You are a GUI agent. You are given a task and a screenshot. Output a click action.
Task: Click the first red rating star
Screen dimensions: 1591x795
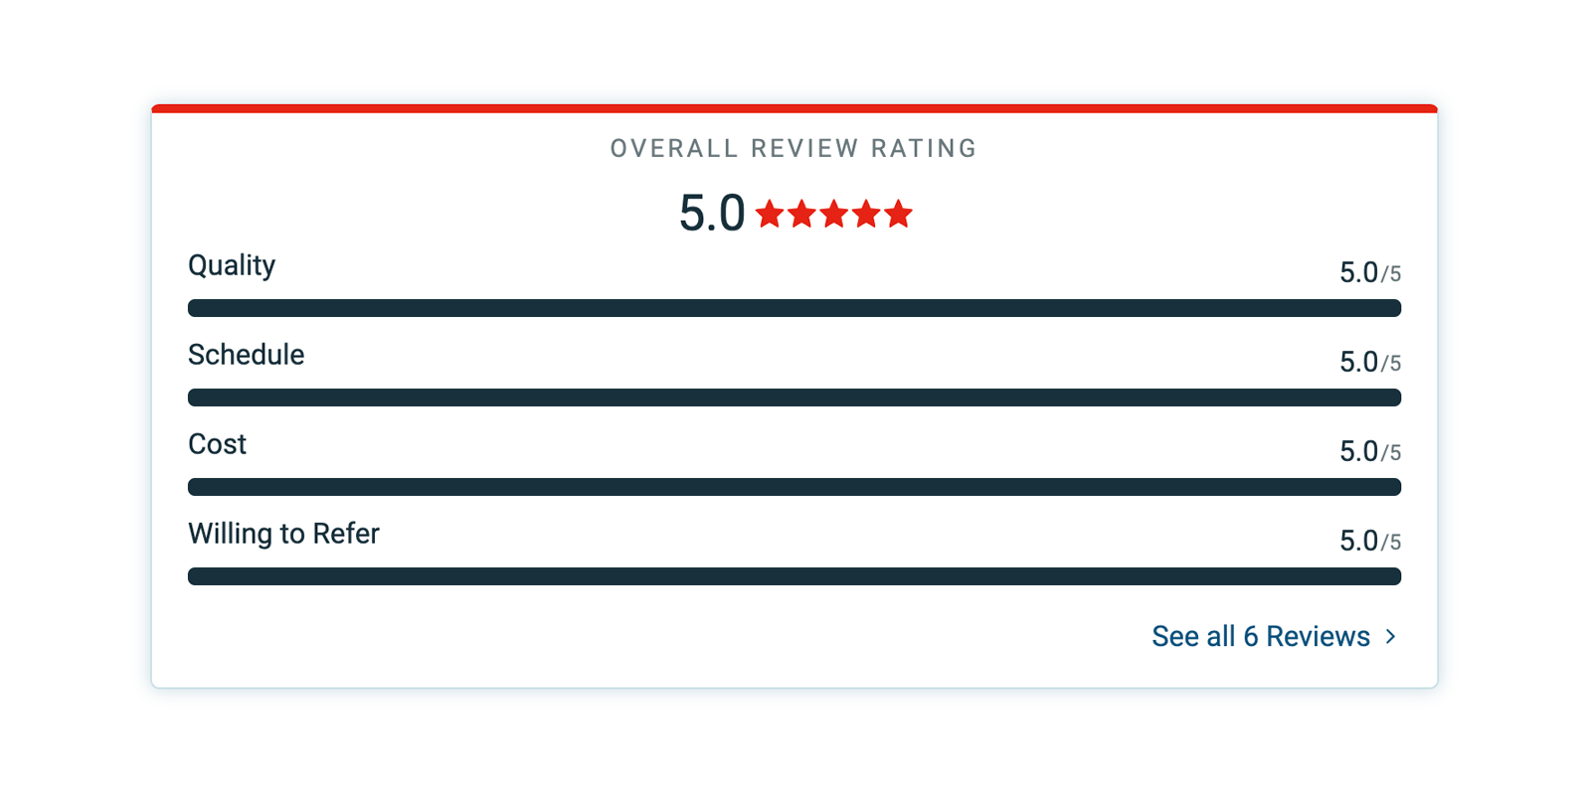770,214
